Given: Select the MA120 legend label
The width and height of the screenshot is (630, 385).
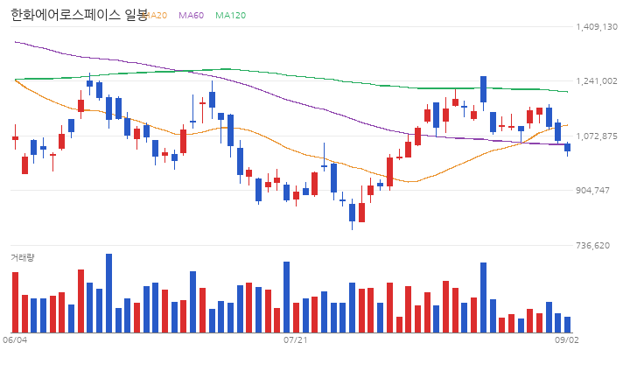Looking at the screenshot, I should tap(231, 15).
